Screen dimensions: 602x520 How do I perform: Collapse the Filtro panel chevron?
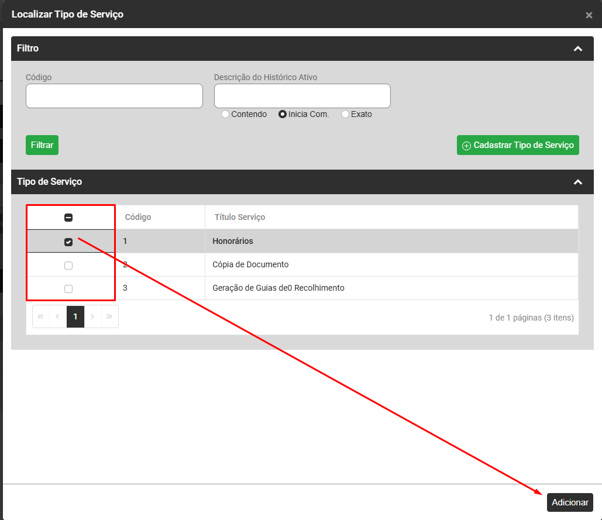coord(578,49)
